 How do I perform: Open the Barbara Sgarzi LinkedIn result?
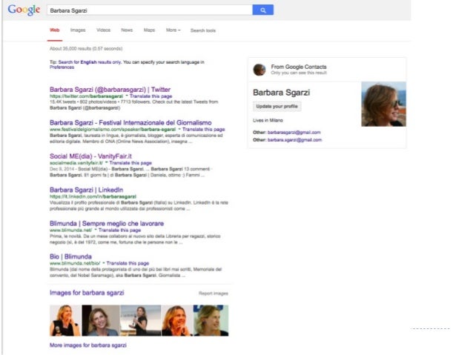tap(86, 190)
